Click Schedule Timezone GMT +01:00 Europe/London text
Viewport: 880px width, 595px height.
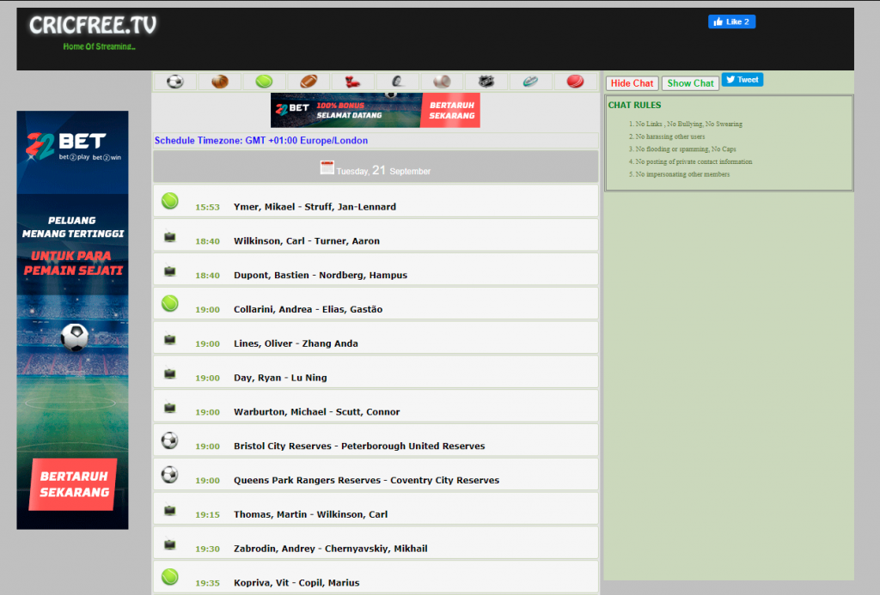261,141
